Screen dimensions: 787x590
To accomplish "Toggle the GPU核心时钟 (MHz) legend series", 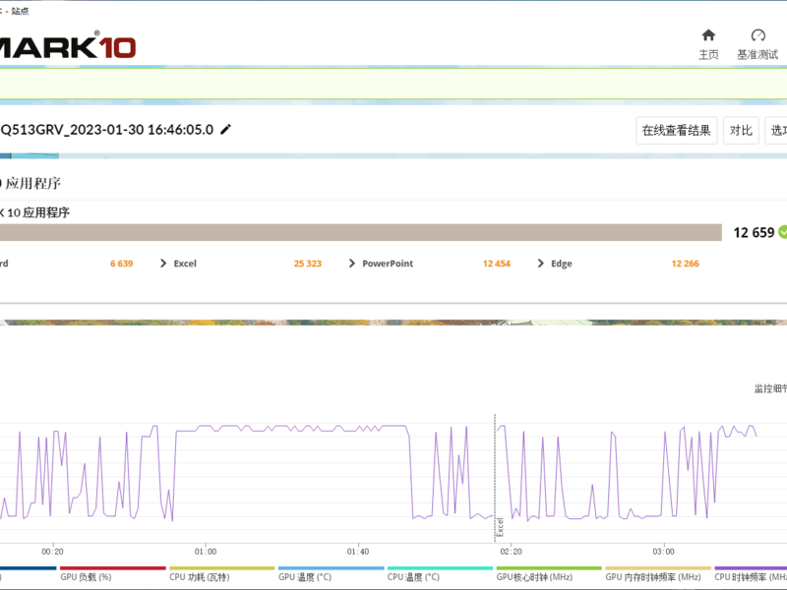I will tap(534, 577).
